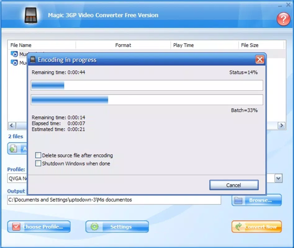Click the Remaining time 0:00:44 text

(58, 72)
